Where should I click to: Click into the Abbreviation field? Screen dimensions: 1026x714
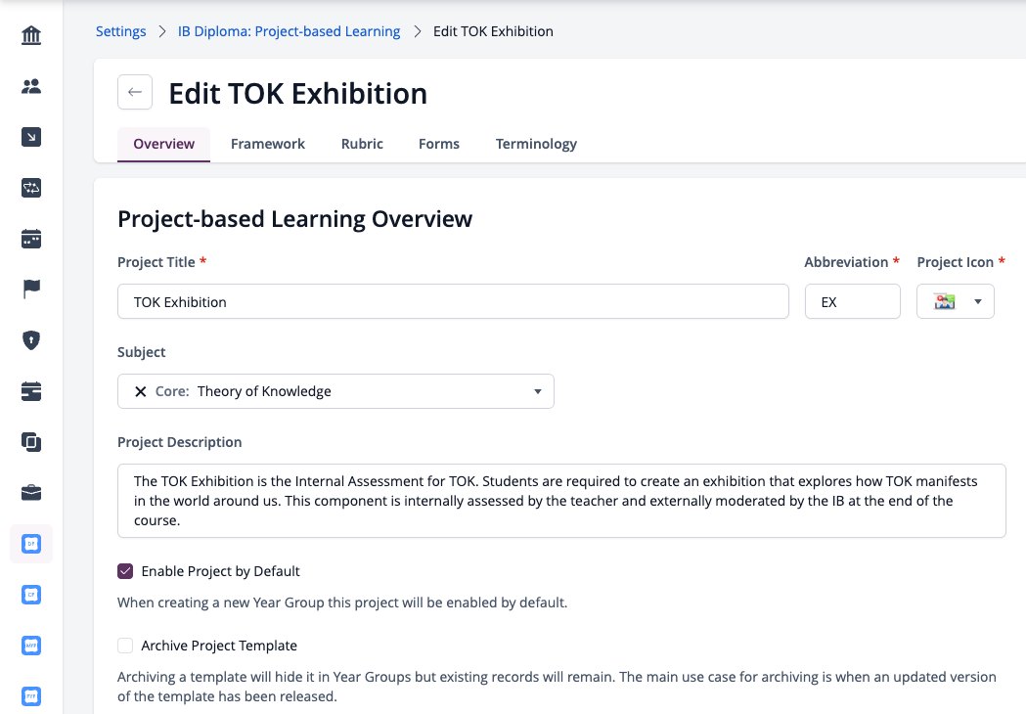(x=853, y=301)
